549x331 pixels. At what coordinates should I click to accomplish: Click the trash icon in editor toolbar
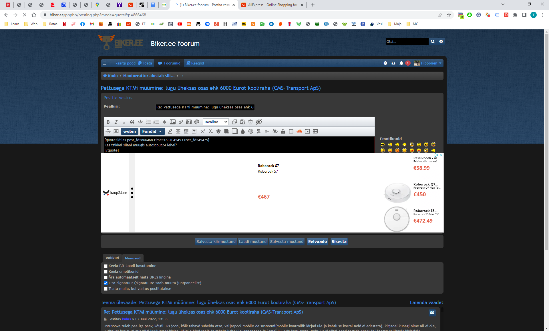(250, 122)
